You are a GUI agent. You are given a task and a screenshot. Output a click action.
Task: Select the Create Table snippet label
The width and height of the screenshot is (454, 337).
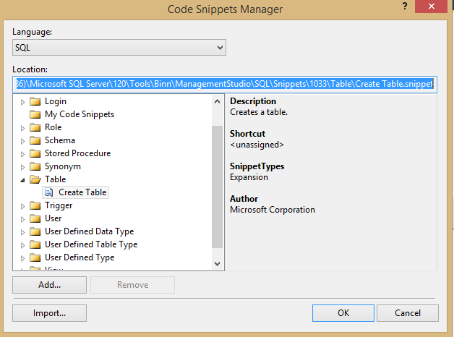pos(82,192)
